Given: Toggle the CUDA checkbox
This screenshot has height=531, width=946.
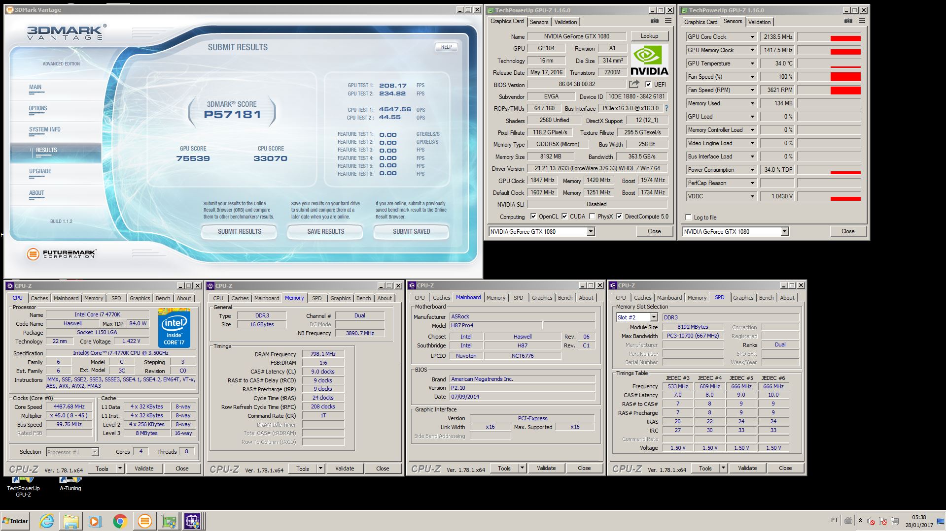Looking at the screenshot, I should (564, 216).
